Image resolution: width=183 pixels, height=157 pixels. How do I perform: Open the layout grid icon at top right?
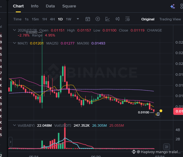(x=181, y=6)
